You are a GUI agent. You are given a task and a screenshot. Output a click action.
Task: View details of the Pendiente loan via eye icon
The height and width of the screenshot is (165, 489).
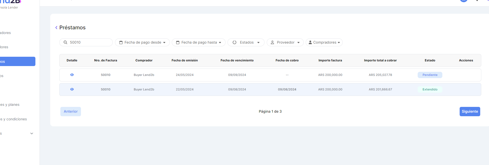pos(72,75)
